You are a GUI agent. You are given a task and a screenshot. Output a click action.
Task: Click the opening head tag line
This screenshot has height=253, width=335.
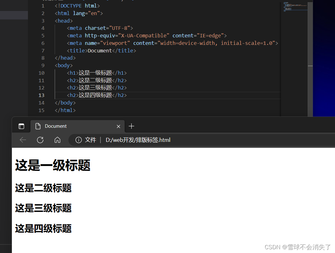(x=64, y=21)
